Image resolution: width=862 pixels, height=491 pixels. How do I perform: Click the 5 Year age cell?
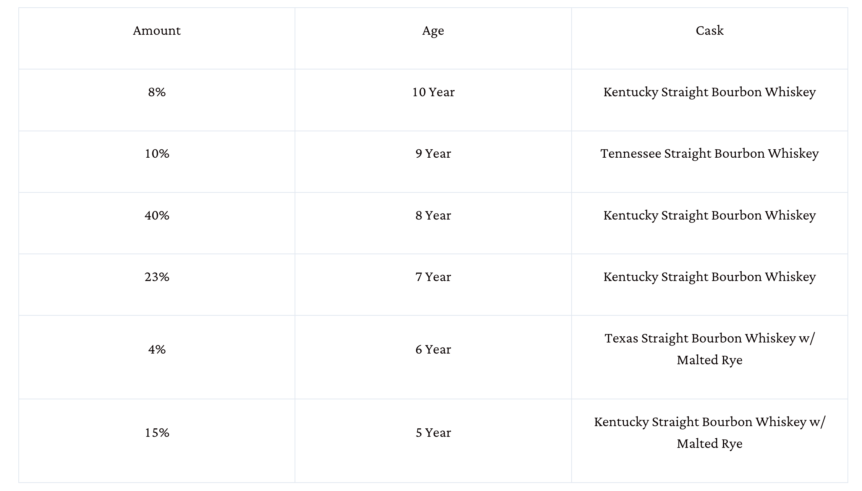[x=433, y=433]
